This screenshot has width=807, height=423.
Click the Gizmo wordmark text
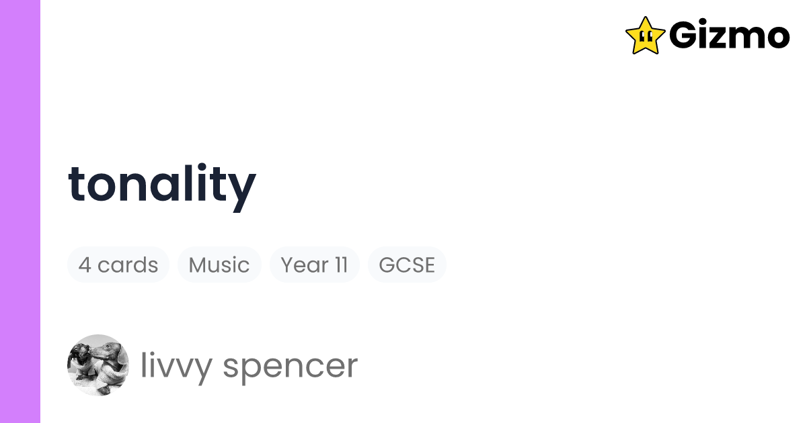(729, 36)
